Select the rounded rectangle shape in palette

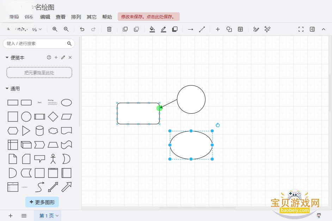tap(26, 102)
